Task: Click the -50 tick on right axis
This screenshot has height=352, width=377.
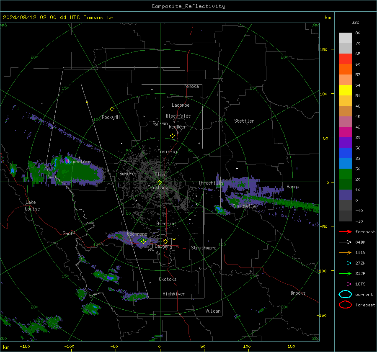Action: (323, 226)
